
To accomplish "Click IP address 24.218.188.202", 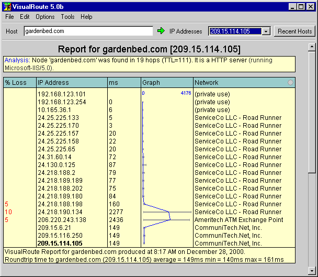I will (60, 189).
